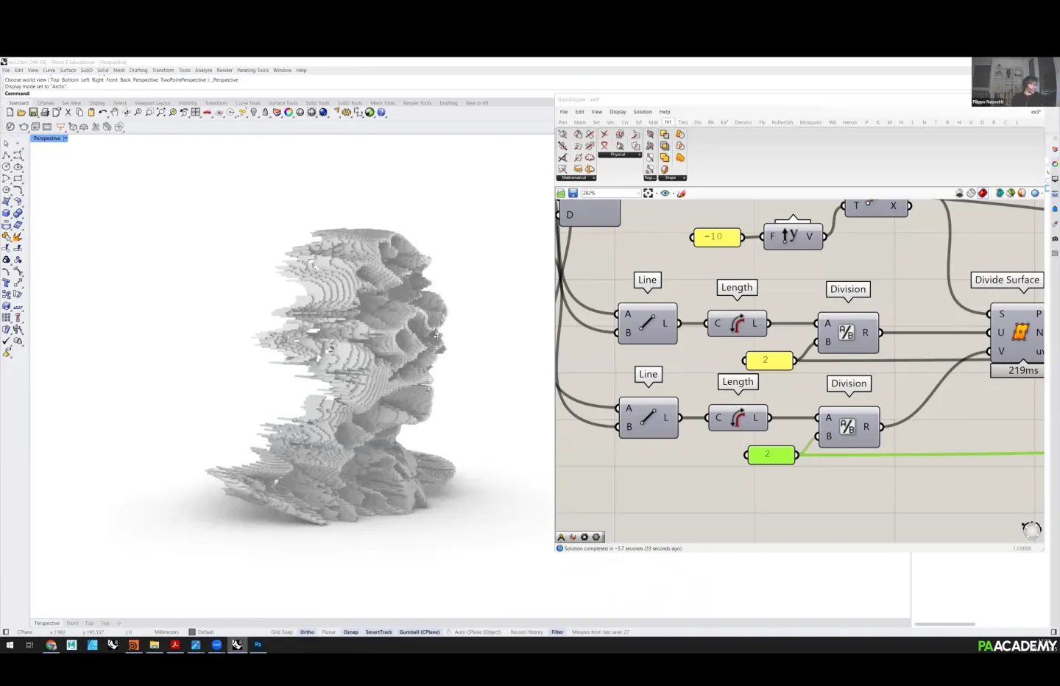Expand the Mathematical panel in Grasshopper ribbon
Screen dimensions: 1060x686
click(x=593, y=177)
